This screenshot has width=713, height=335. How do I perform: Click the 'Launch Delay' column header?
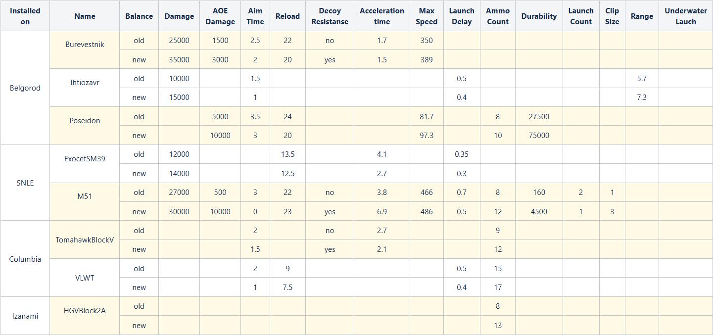(x=462, y=16)
